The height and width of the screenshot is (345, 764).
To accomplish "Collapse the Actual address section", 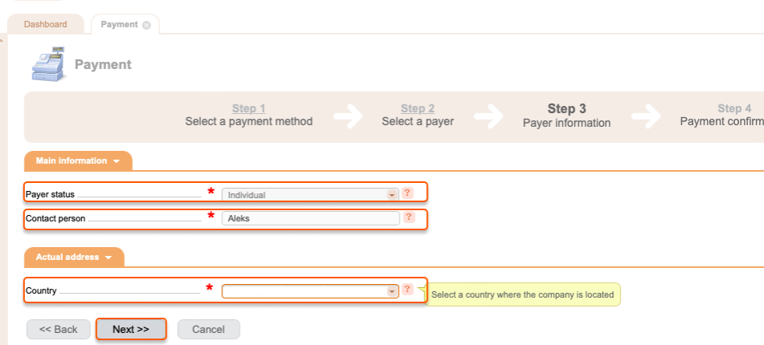I will tap(74, 257).
